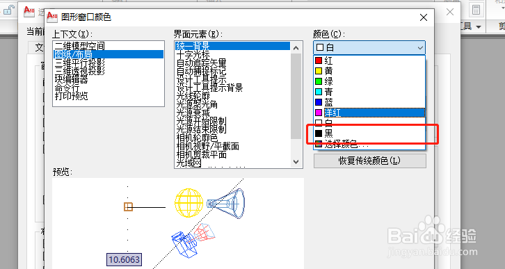The height and width of the screenshot is (269, 505).
Task: Select 设计工具提示背景 element
Action: pos(232,88)
